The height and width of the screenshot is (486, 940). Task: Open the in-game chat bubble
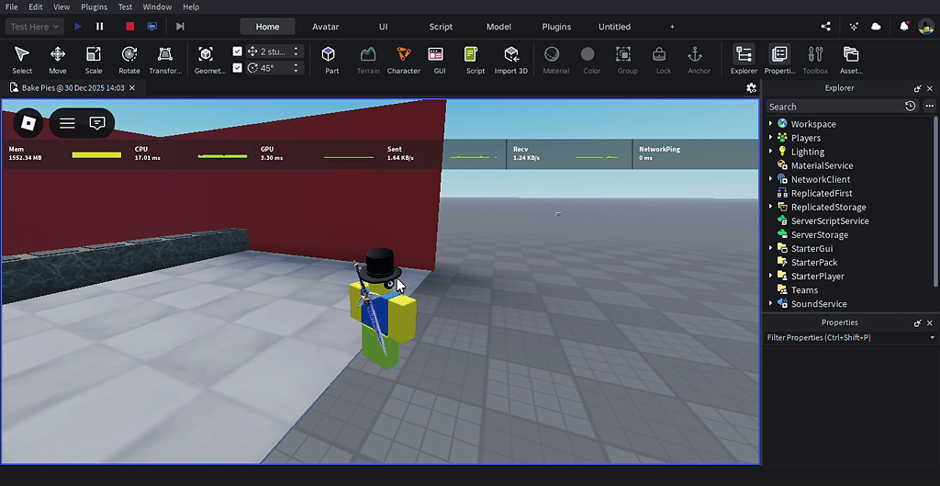(97, 123)
